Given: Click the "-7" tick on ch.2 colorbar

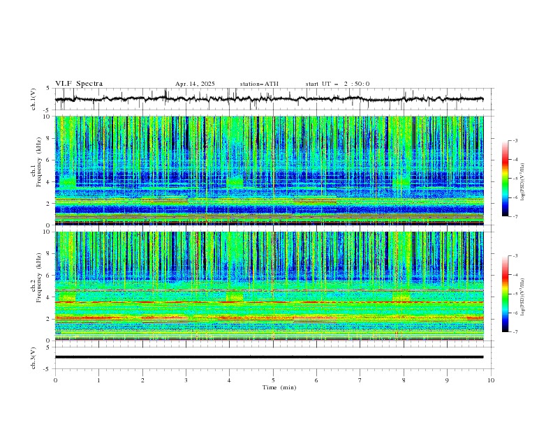Looking at the screenshot, I should coord(515,331).
